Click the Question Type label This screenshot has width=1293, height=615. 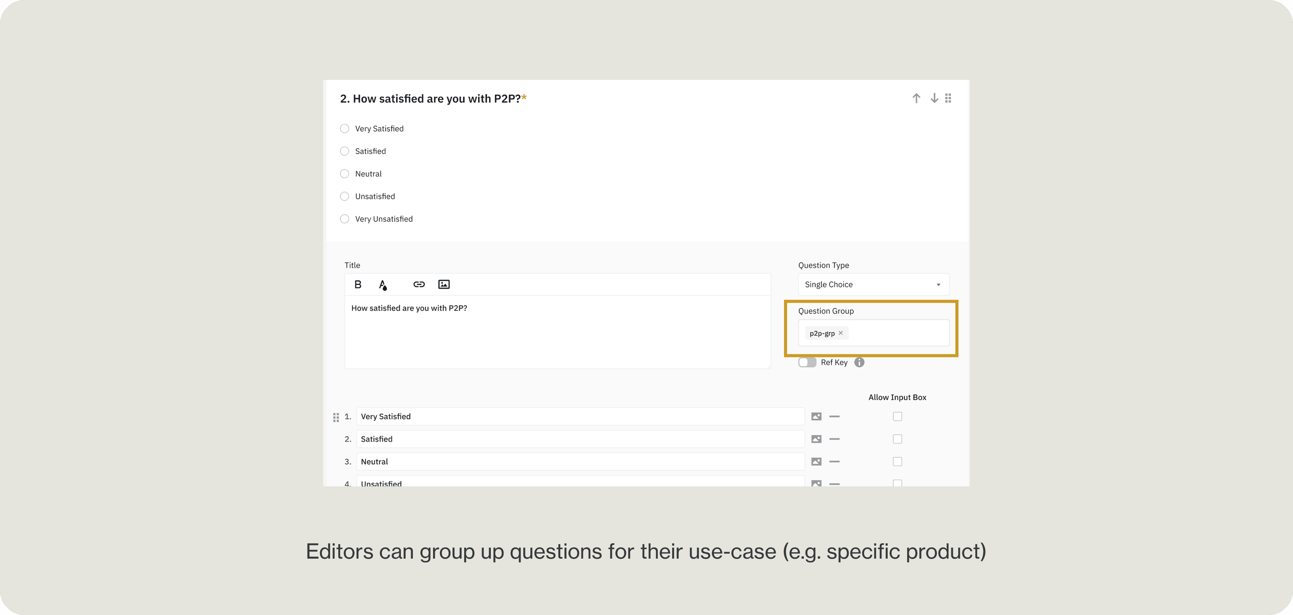pyautogui.click(x=823, y=266)
